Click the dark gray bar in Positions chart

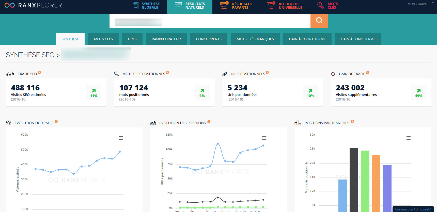pyautogui.click(x=354, y=180)
